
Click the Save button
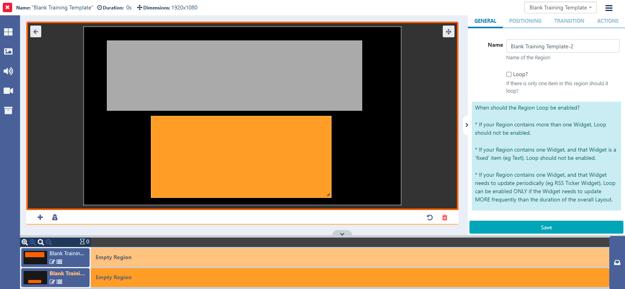[x=546, y=227]
